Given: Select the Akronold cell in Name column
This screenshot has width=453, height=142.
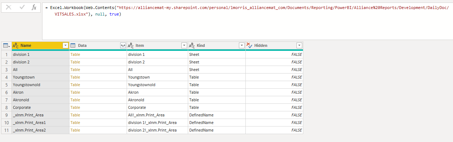Looking at the screenshot, I should click(40, 100).
